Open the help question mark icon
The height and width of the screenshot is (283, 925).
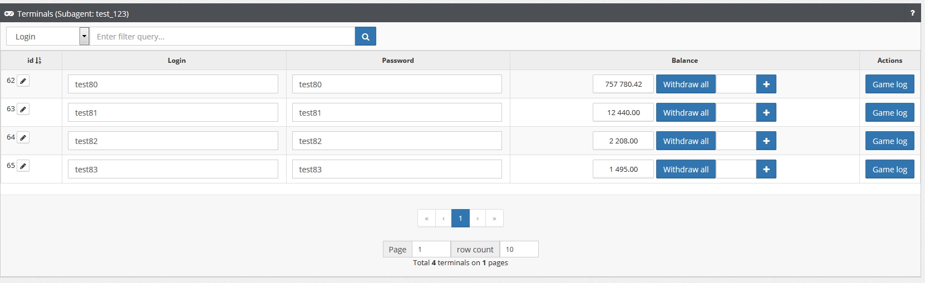912,13
